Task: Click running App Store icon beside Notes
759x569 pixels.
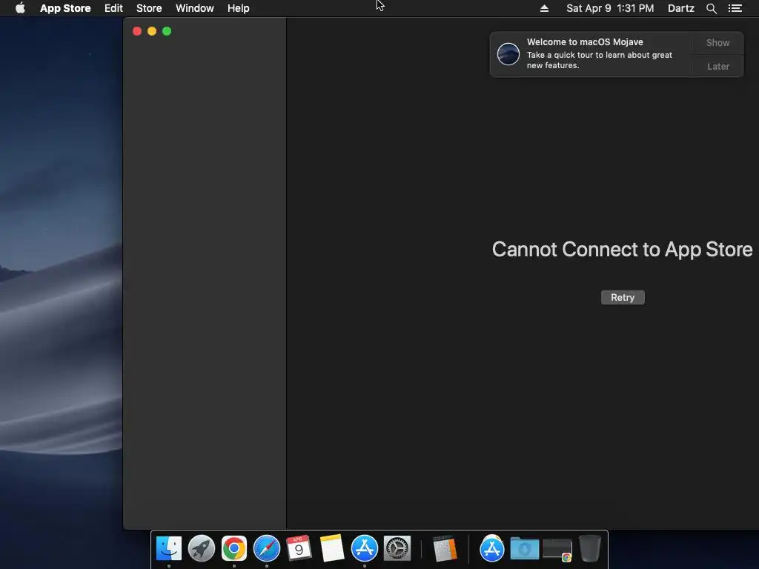Action: (x=365, y=548)
